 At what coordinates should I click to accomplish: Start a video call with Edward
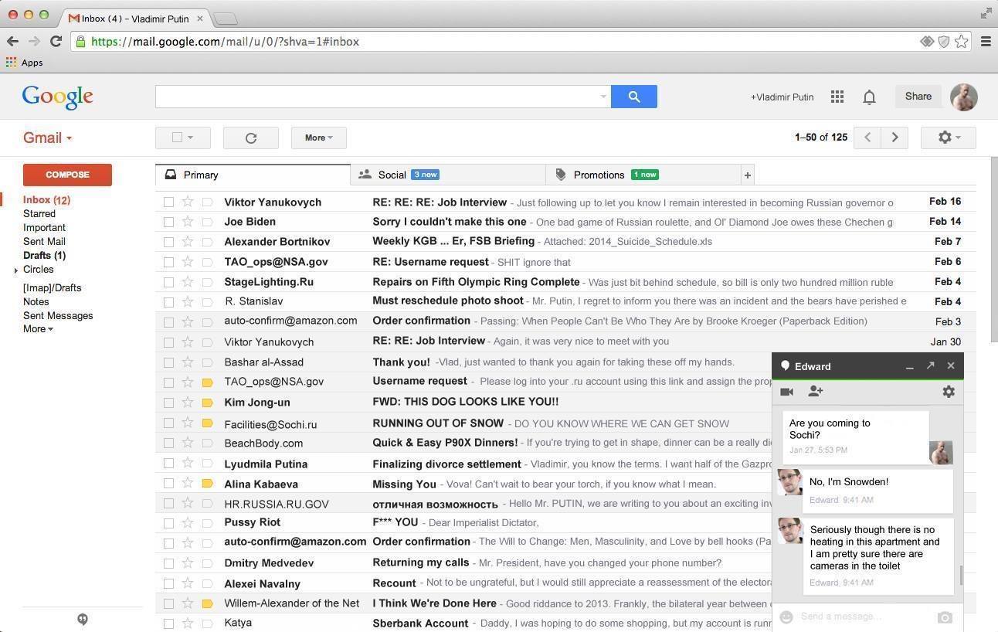pos(786,392)
